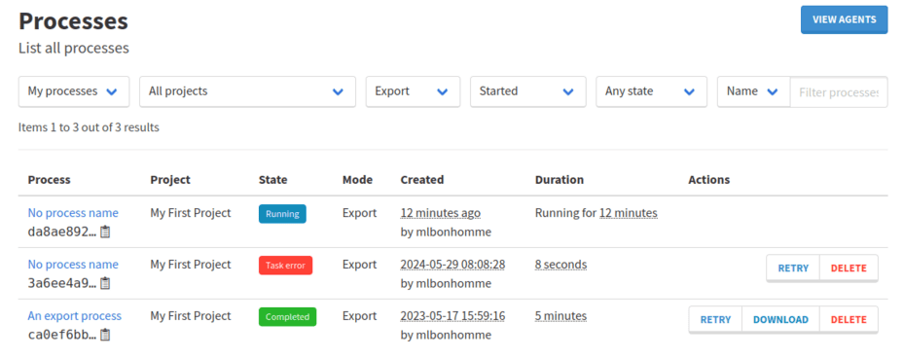
Task: Click process ID text da8ae892
Action: [62, 232]
